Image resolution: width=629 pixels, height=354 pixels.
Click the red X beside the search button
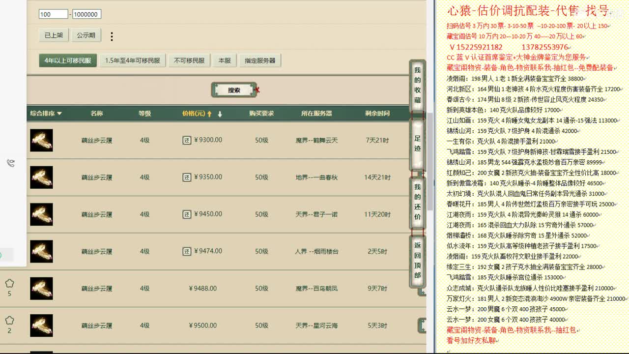pos(257,90)
